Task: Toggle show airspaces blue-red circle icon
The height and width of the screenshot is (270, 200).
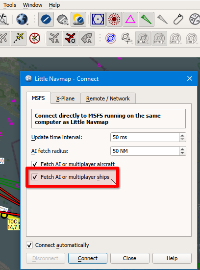Action: [111, 38]
